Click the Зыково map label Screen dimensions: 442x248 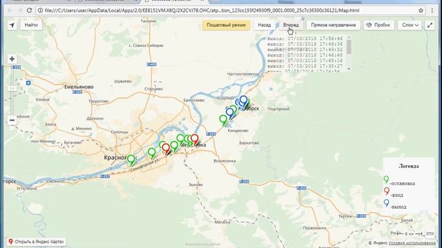click(195, 185)
